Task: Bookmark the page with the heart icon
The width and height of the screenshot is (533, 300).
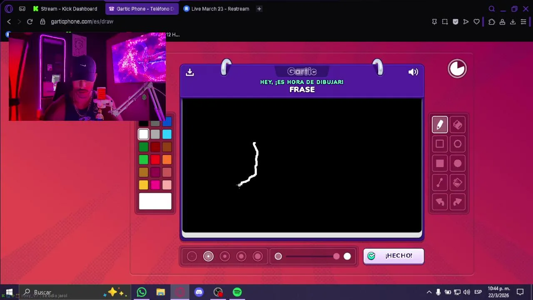Action: coord(476,22)
